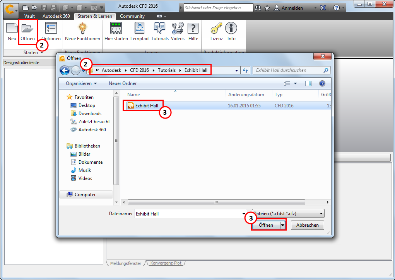The height and width of the screenshot is (280, 395).
Task: Click open folder icon in quick access toolbar
Action: (x=35, y=8)
